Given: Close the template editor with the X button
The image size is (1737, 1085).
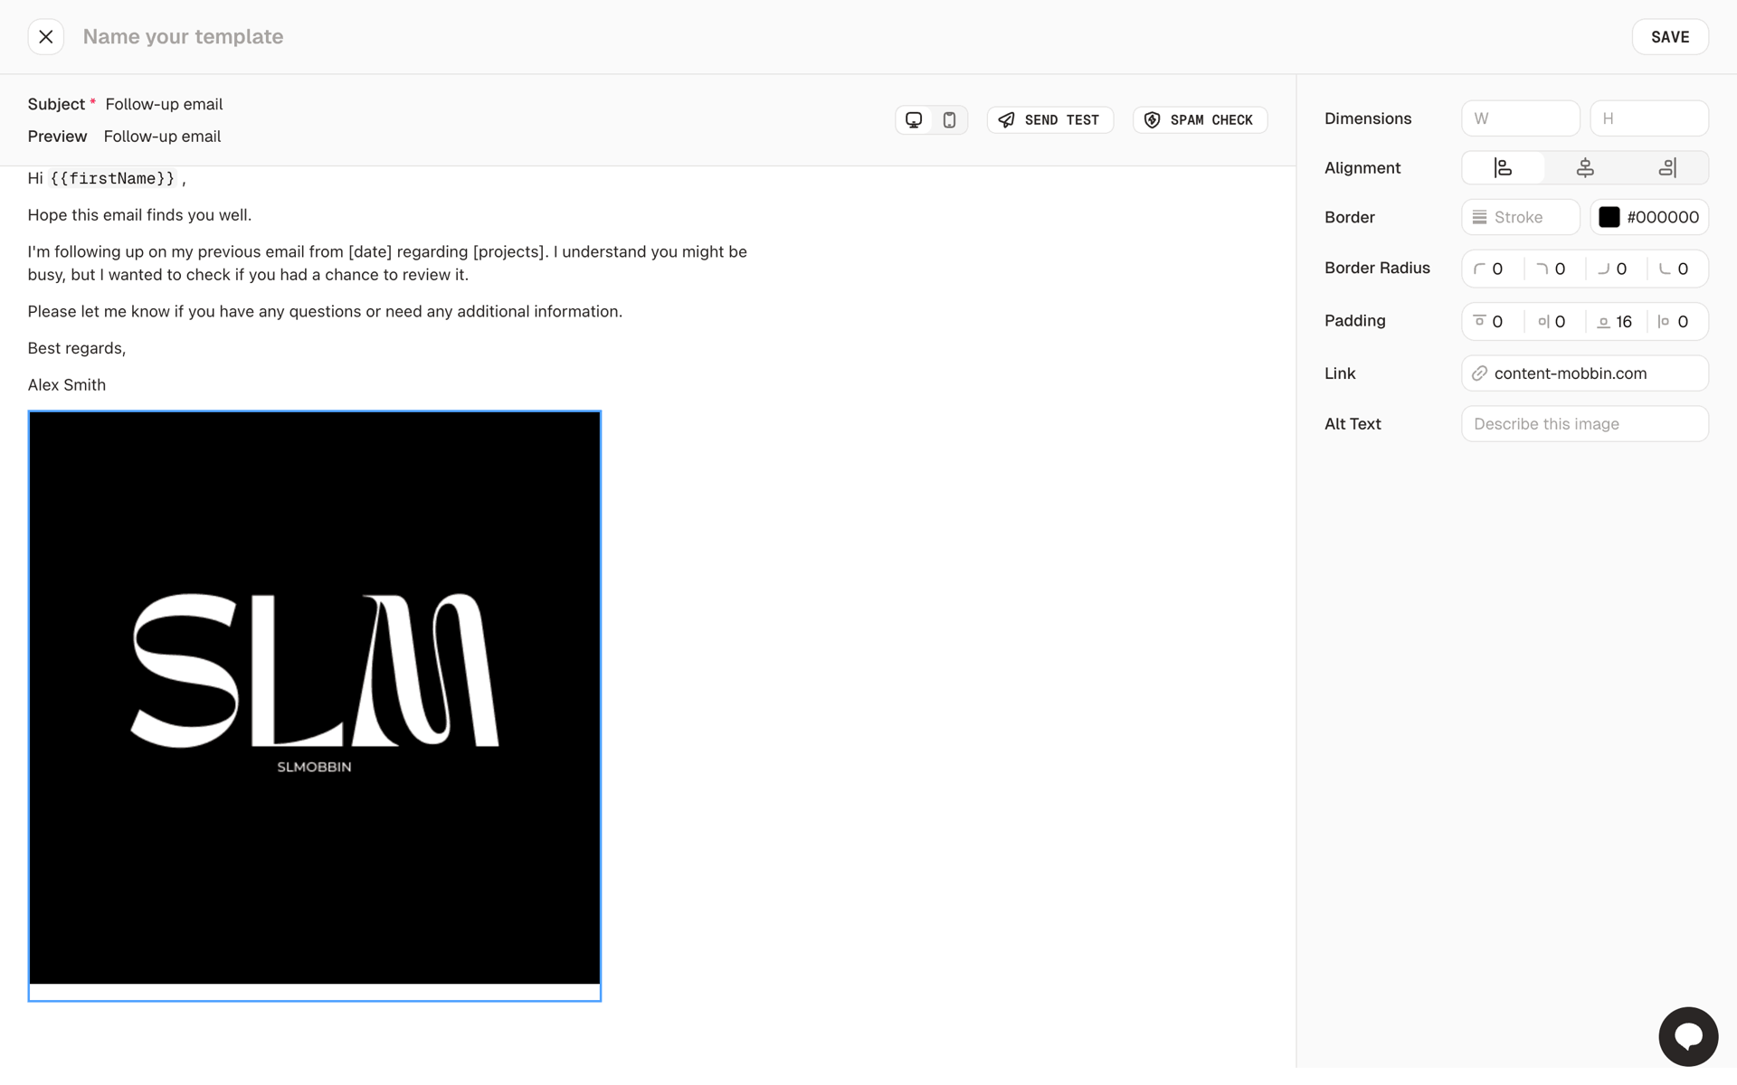Looking at the screenshot, I should tap(45, 37).
